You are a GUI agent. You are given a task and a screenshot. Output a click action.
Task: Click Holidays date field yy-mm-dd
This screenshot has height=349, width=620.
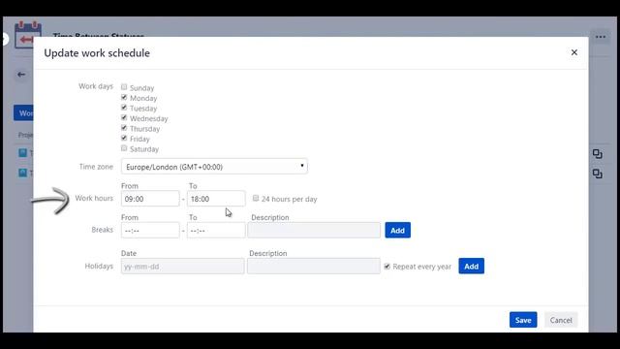click(x=183, y=267)
